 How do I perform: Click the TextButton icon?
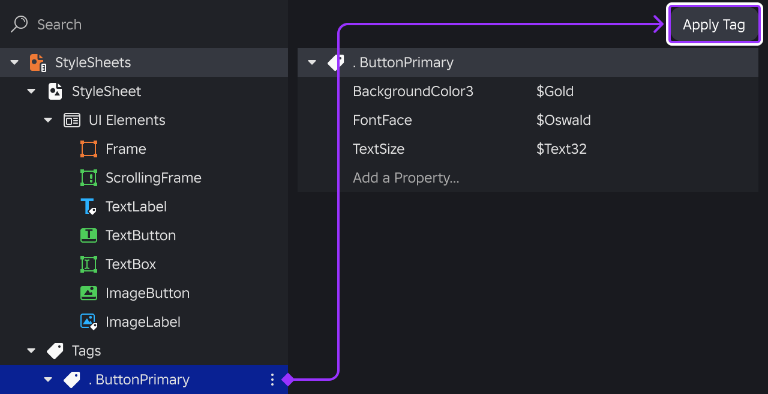[x=89, y=235]
